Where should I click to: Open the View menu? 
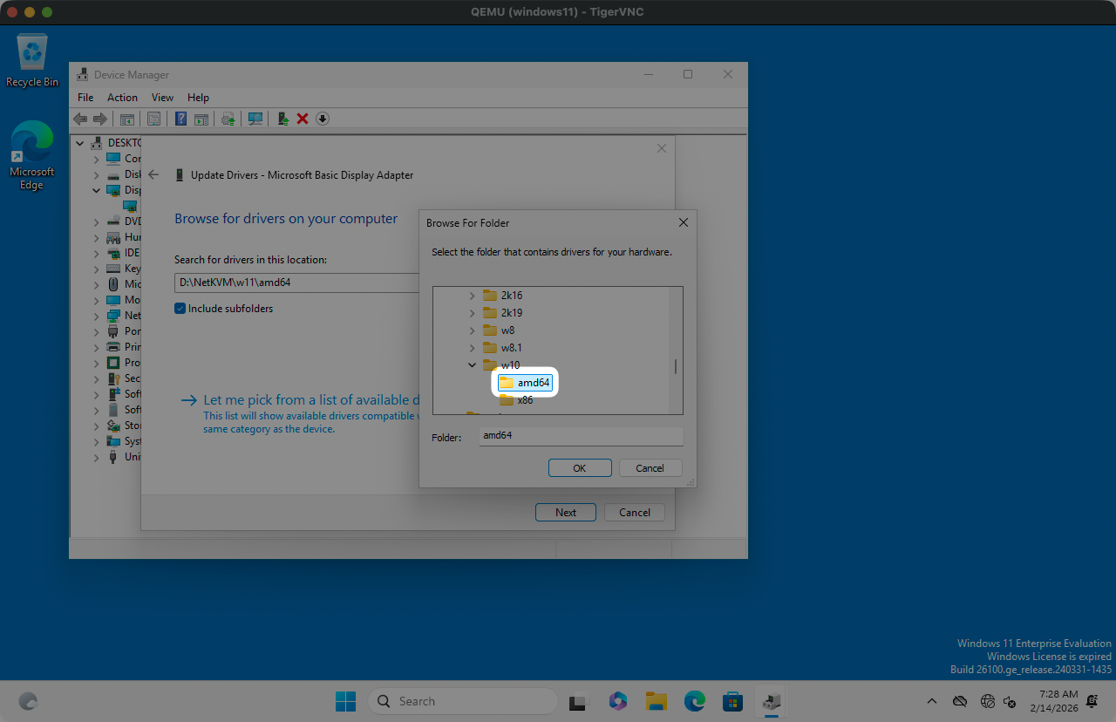(x=162, y=98)
